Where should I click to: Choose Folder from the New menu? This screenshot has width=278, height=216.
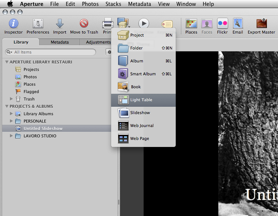tap(143, 48)
